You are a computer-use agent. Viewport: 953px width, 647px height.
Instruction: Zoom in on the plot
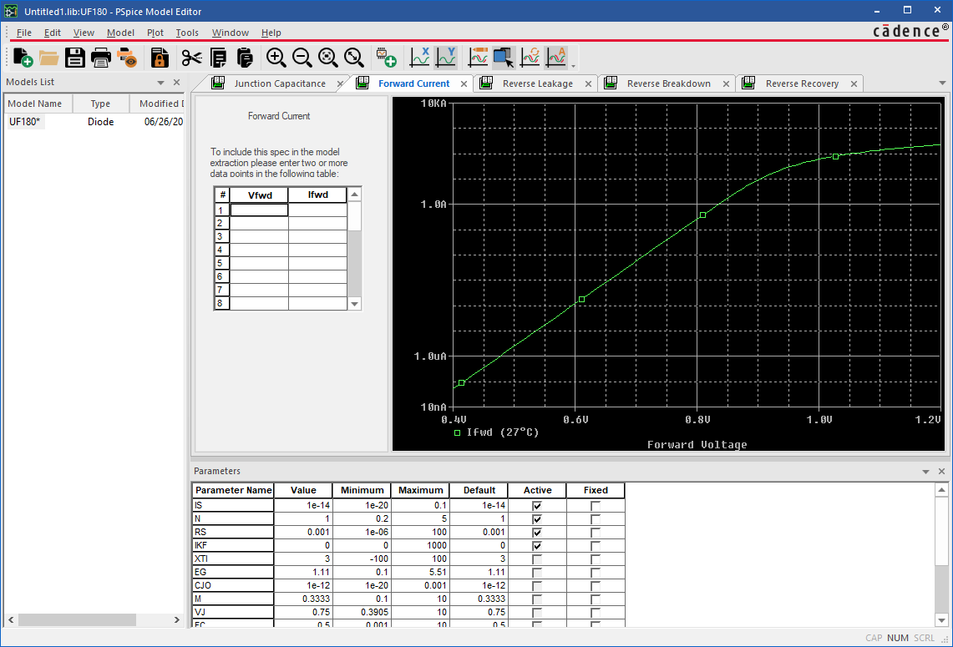[x=276, y=58]
